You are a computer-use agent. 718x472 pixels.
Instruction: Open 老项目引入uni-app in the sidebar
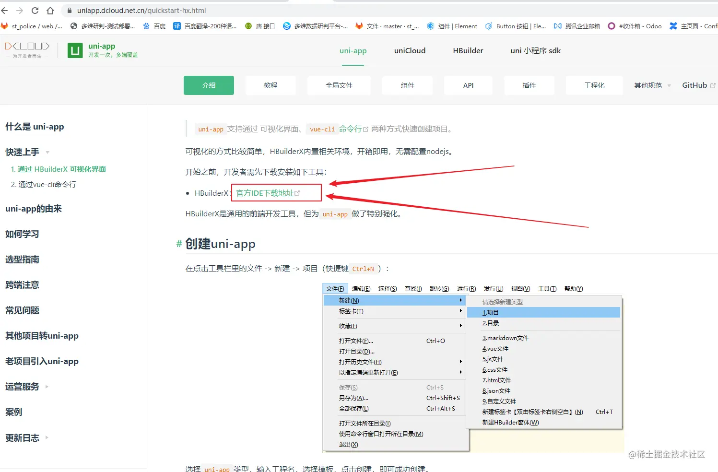(x=42, y=361)
